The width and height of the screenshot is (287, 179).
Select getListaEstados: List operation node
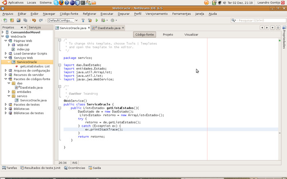[x=35, y=66]
